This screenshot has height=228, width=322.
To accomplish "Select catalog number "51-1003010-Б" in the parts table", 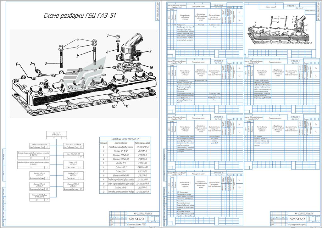I will [143, 147].
